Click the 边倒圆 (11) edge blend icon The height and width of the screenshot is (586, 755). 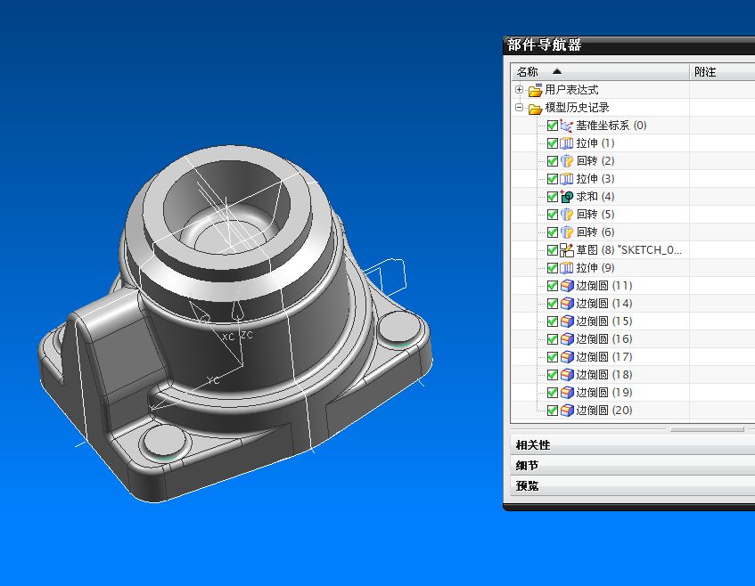click(x=566, y=286)
